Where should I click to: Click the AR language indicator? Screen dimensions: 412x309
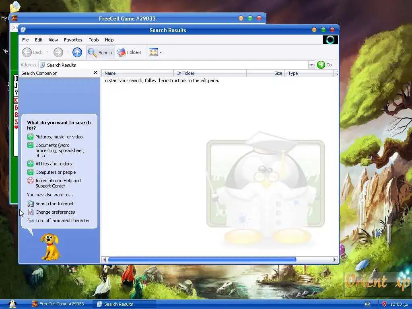coord(367,304)
